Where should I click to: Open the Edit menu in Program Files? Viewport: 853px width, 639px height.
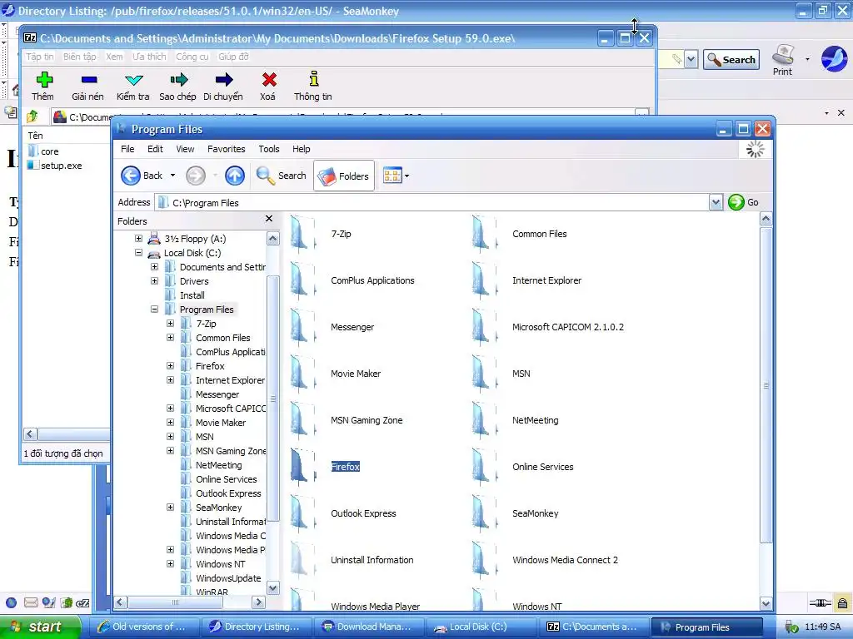click(155, 149)
